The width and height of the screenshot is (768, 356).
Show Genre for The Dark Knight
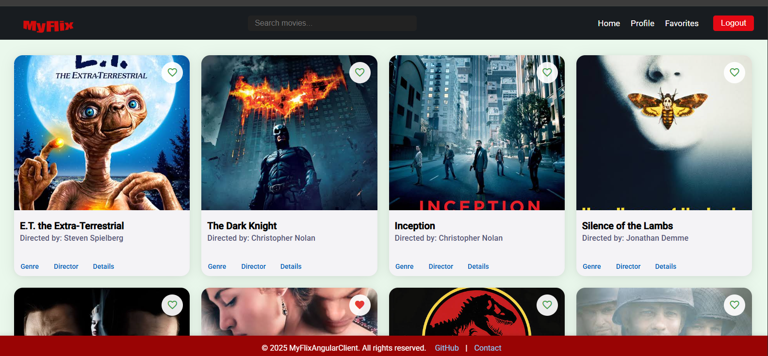tap(217, 266)
